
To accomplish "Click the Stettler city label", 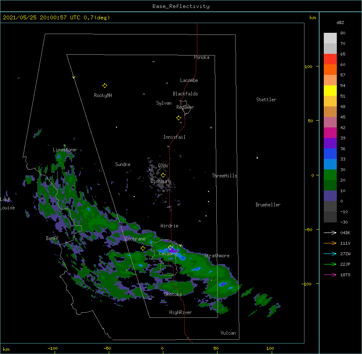I will coord(266,100).
